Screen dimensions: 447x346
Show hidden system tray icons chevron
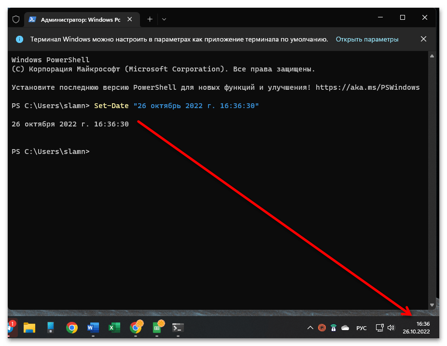310,328
